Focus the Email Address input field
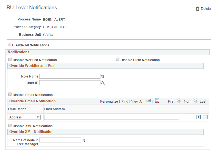 coord(111,117)
